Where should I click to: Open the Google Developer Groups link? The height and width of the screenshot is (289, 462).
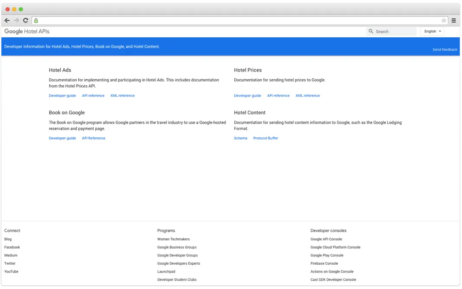pos(178,255)
